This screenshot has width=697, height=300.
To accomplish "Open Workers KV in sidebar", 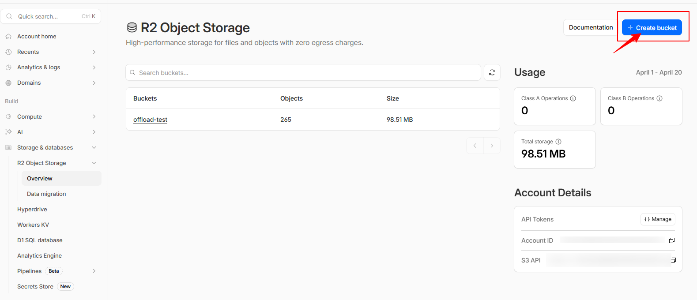I will [33, 225].
